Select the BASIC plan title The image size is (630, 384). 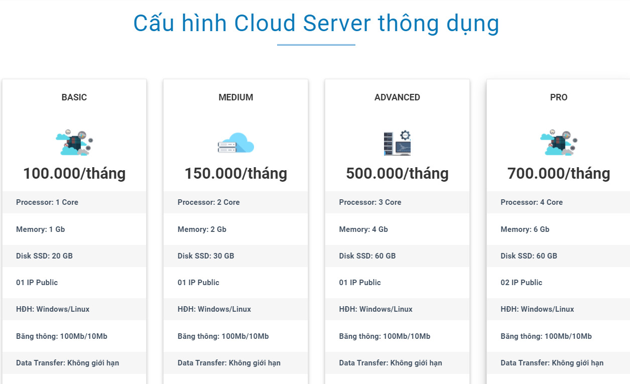point(74,97)
